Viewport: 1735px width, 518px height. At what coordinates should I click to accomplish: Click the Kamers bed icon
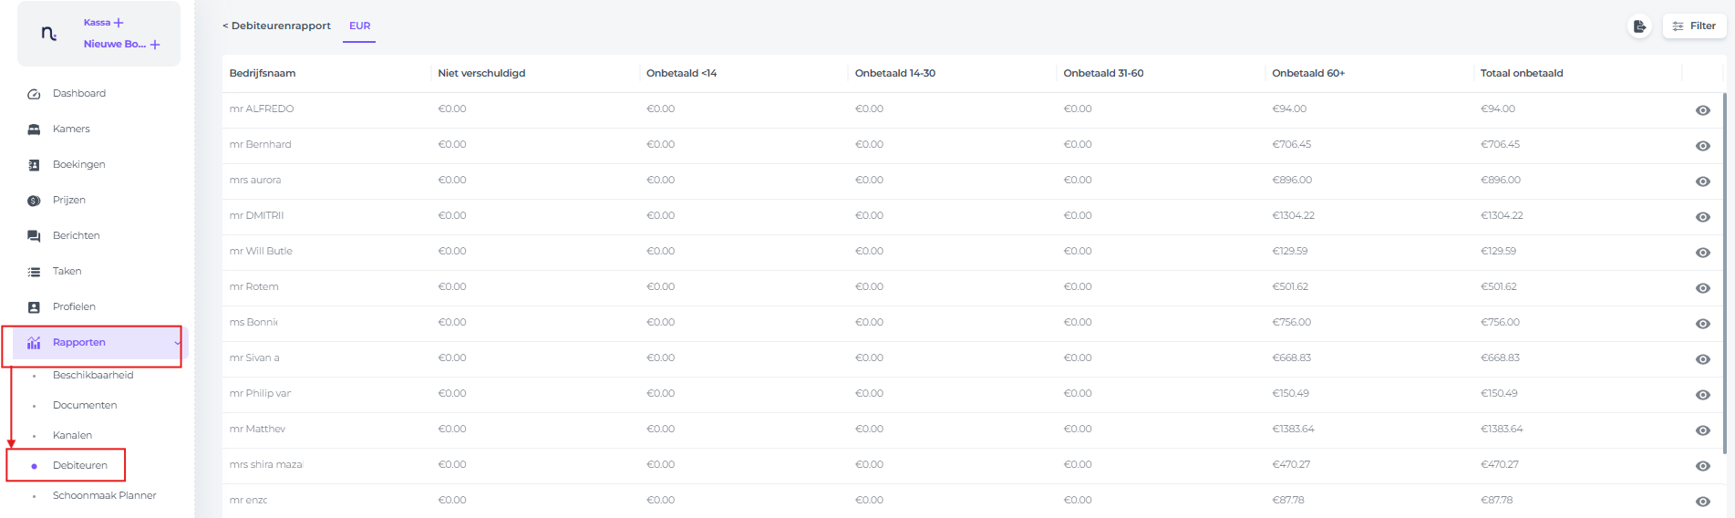(x=34, y=129)
